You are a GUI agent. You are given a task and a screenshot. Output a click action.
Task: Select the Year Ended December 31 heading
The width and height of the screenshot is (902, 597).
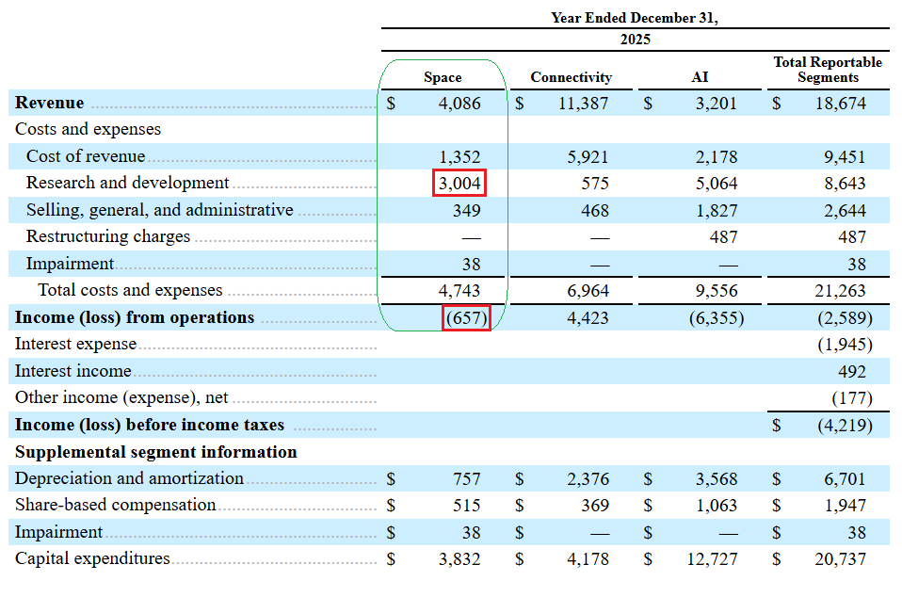pyautogui.click(x=635, y=18)
